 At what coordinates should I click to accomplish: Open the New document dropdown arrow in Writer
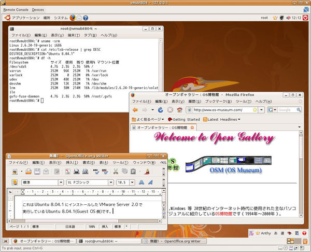[x=21, y=172]
